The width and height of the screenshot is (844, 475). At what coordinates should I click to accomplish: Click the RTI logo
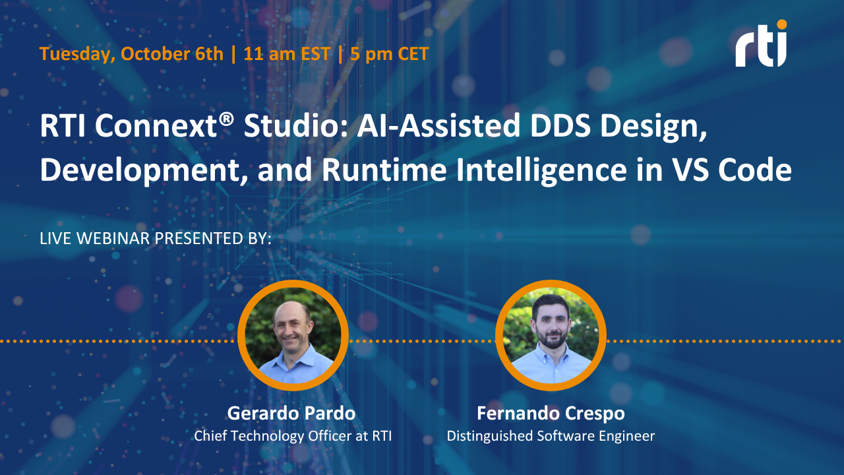click(x=762, y=44)
